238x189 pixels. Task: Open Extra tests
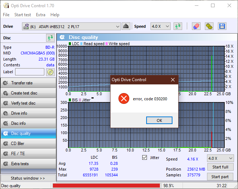click(28, 164)
